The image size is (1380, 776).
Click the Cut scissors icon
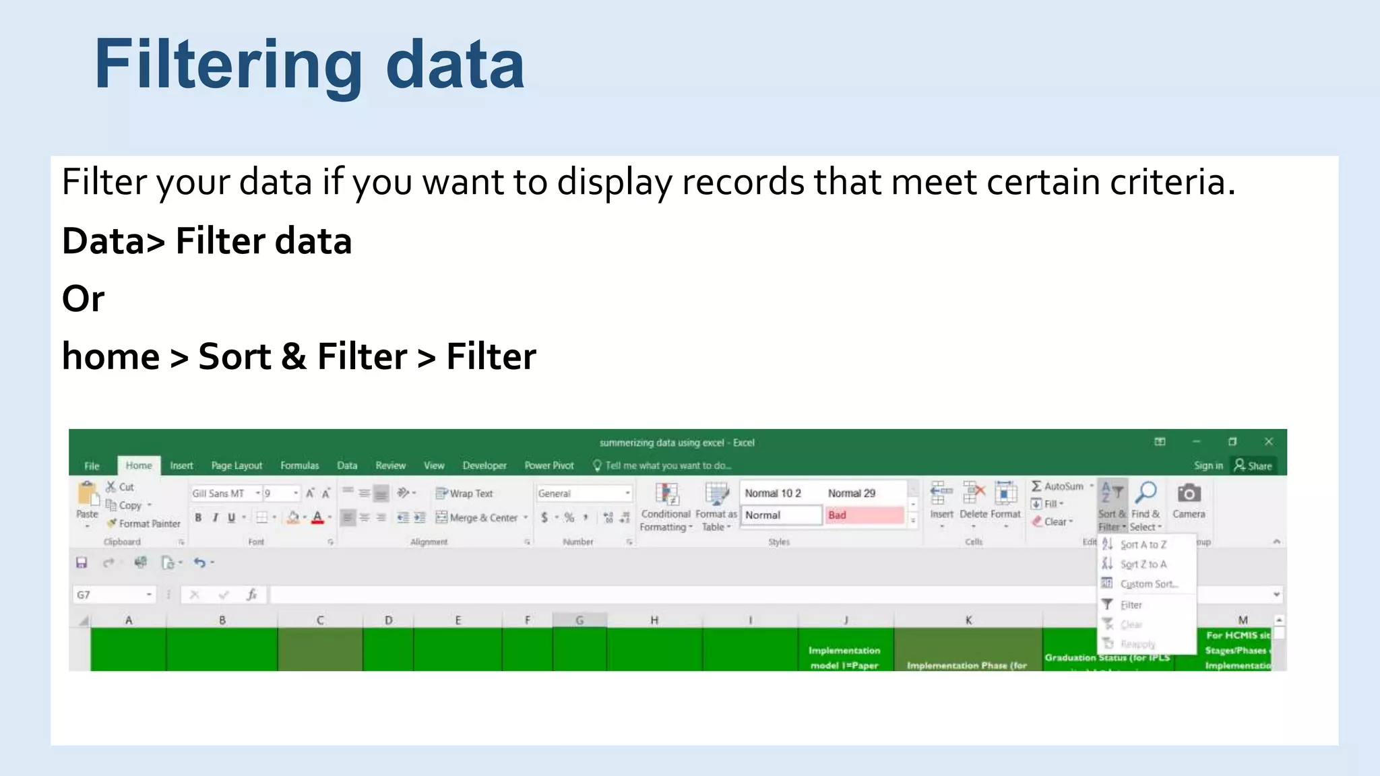(111, 486)
